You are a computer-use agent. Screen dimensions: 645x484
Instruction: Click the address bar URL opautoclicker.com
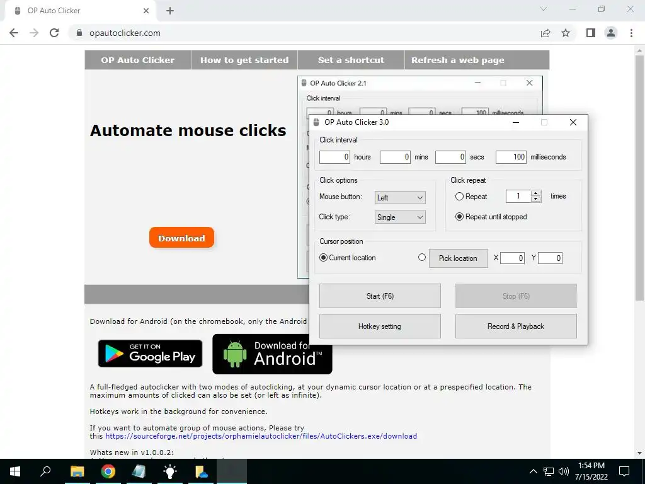click(x=125, y=33)
